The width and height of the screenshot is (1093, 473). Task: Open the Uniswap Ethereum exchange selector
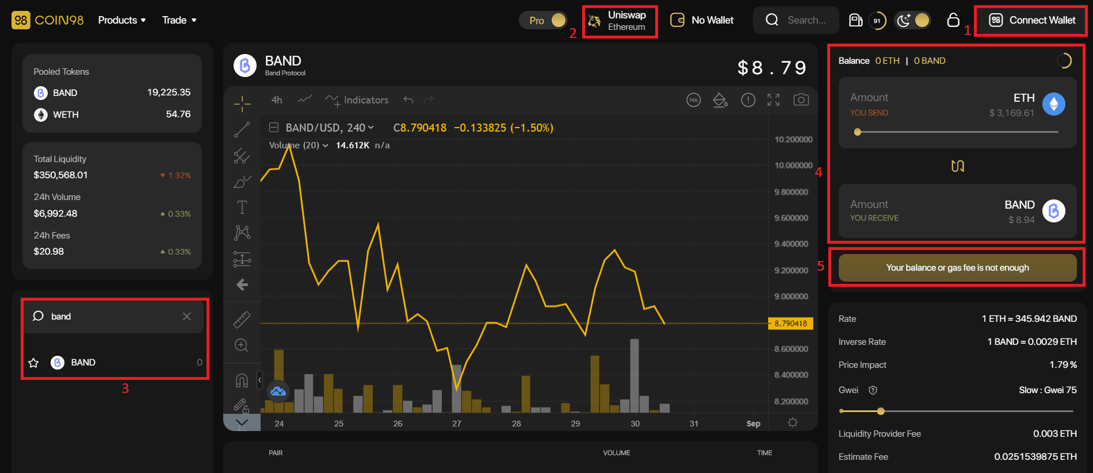[x=620, y=21]
